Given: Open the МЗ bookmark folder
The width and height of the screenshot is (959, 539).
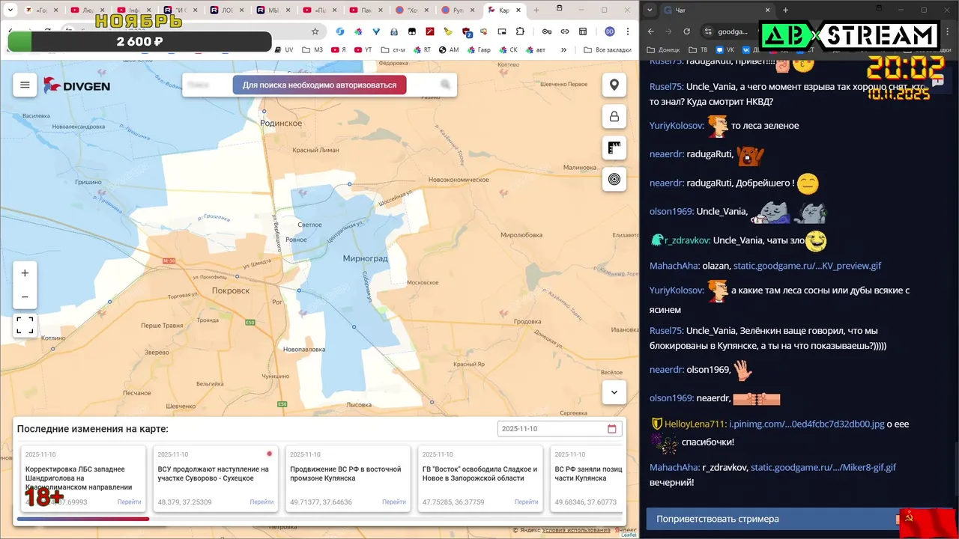Looking at the screenshot, I should tap(312, 49).
